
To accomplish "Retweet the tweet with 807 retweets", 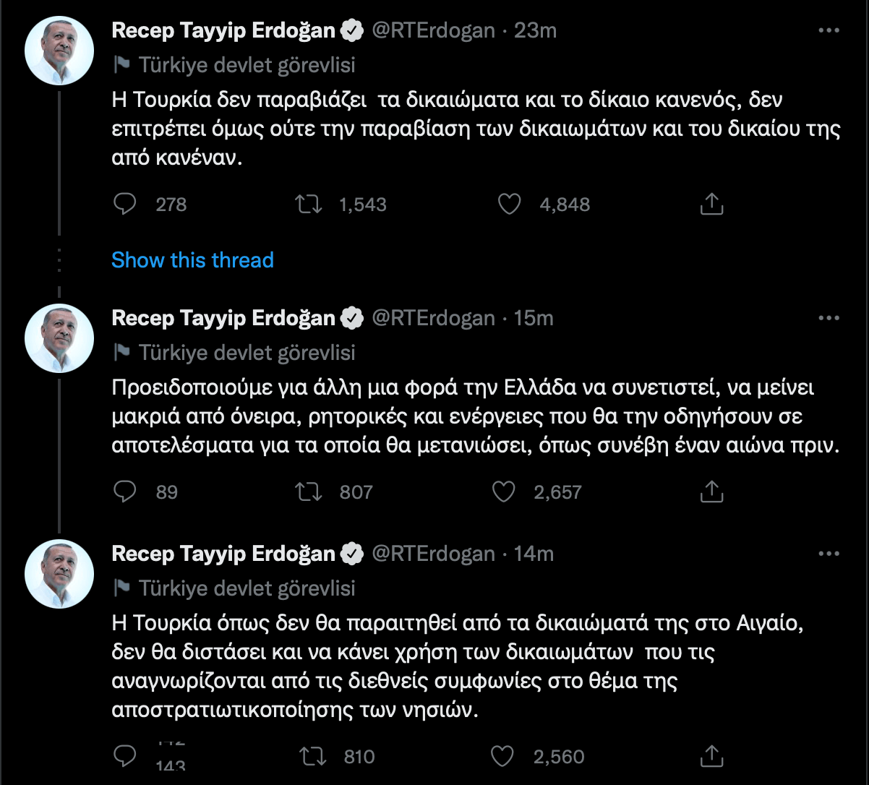I will [x=309, y=492].
